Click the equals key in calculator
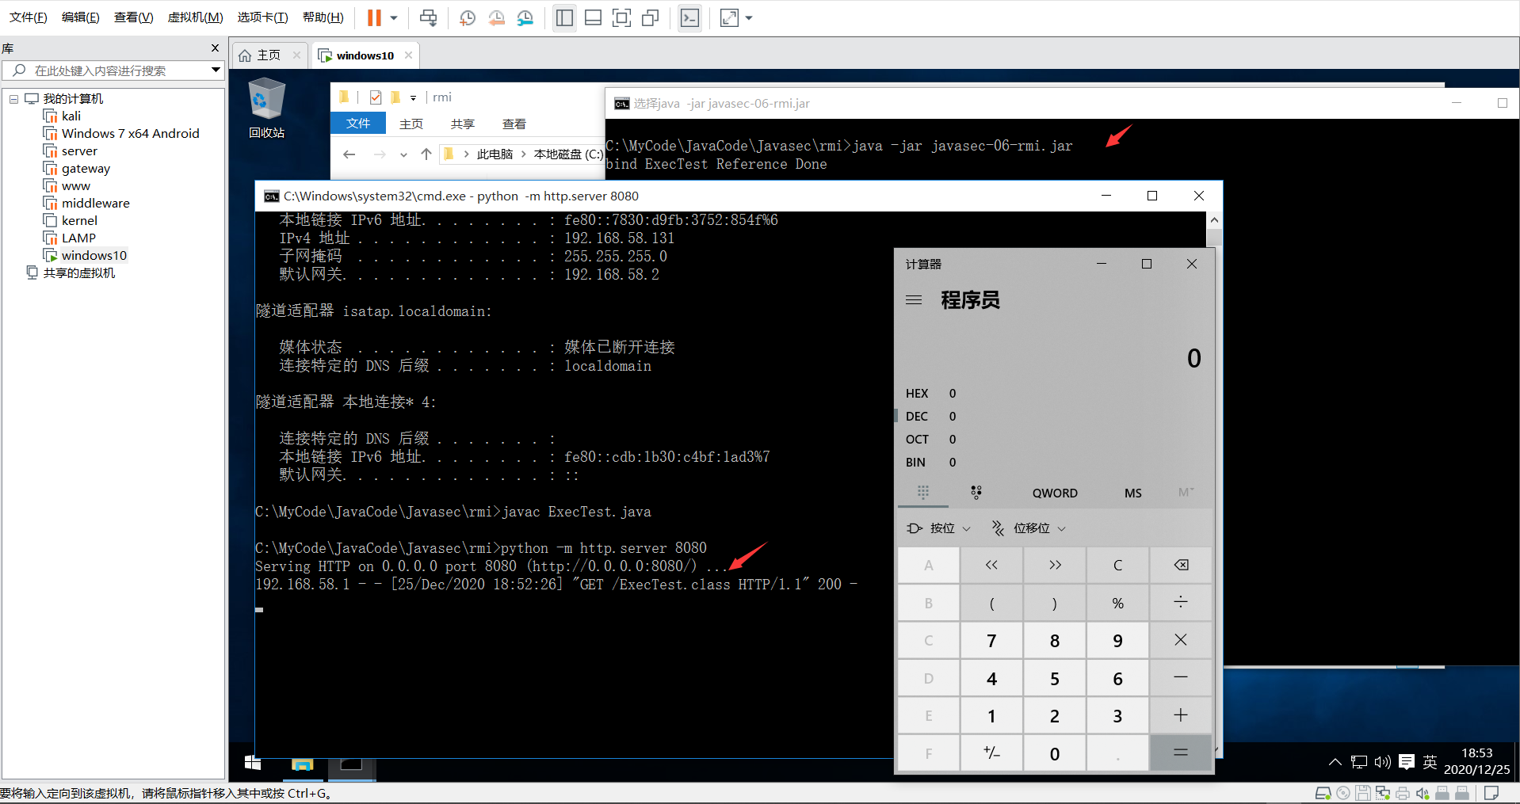This screenshot has width=1520, height=804. [x=1181, y=753]
